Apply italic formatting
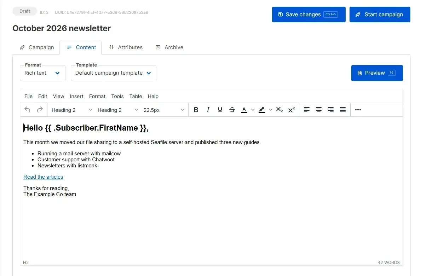Viewport: 421px width, 276px height. click(x=208, y=110)
